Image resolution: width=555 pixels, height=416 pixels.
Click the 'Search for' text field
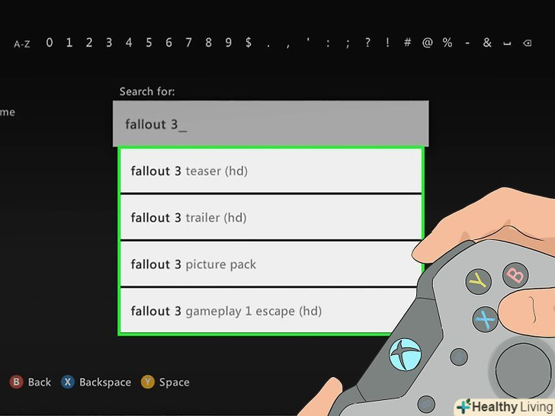tap(271, 123)
